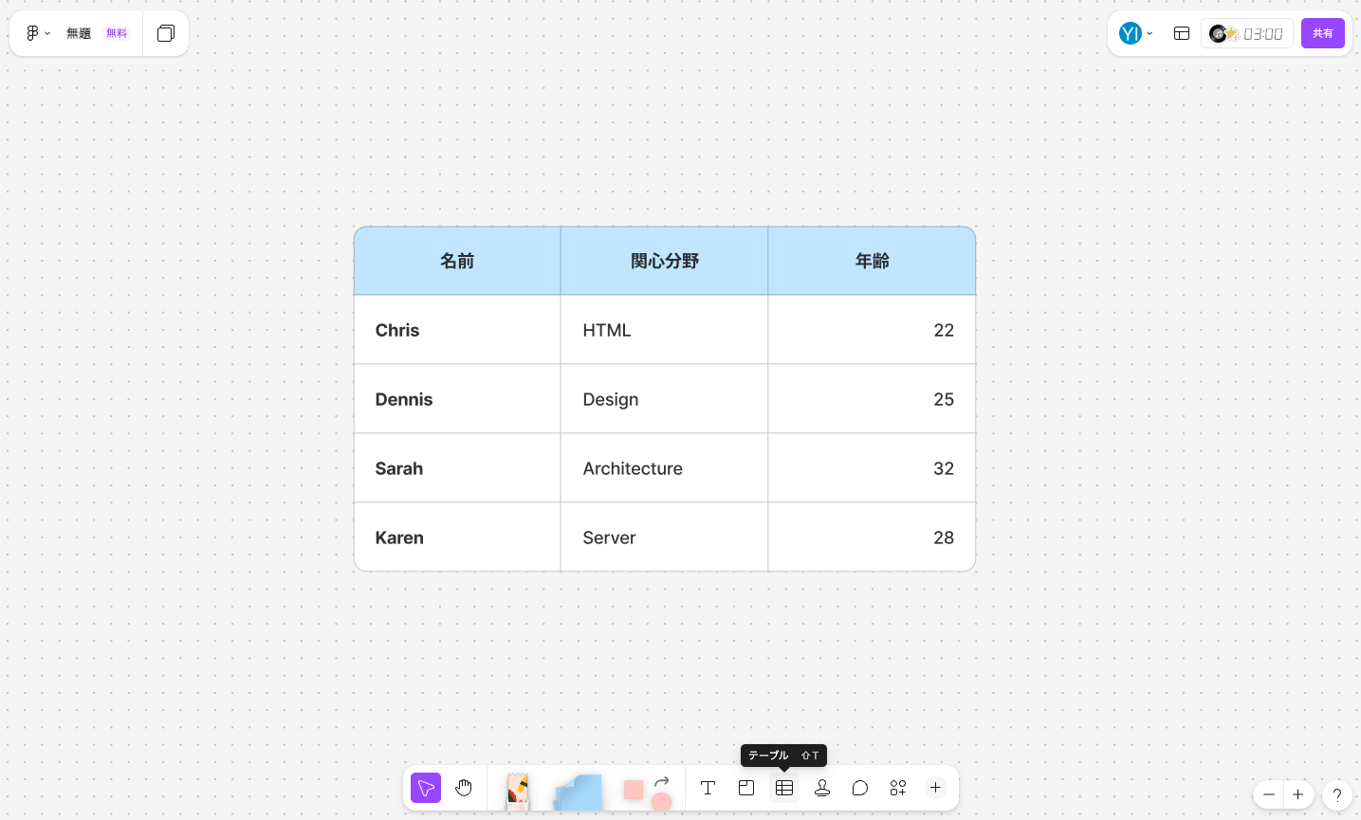
Task: Open the Section tool
Action: (x=745, y=788)
